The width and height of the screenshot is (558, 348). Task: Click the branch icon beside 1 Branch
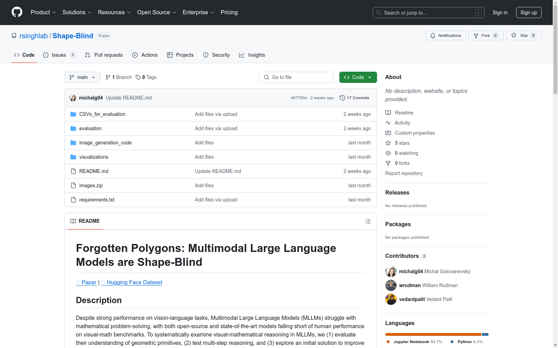pos(108,77)
